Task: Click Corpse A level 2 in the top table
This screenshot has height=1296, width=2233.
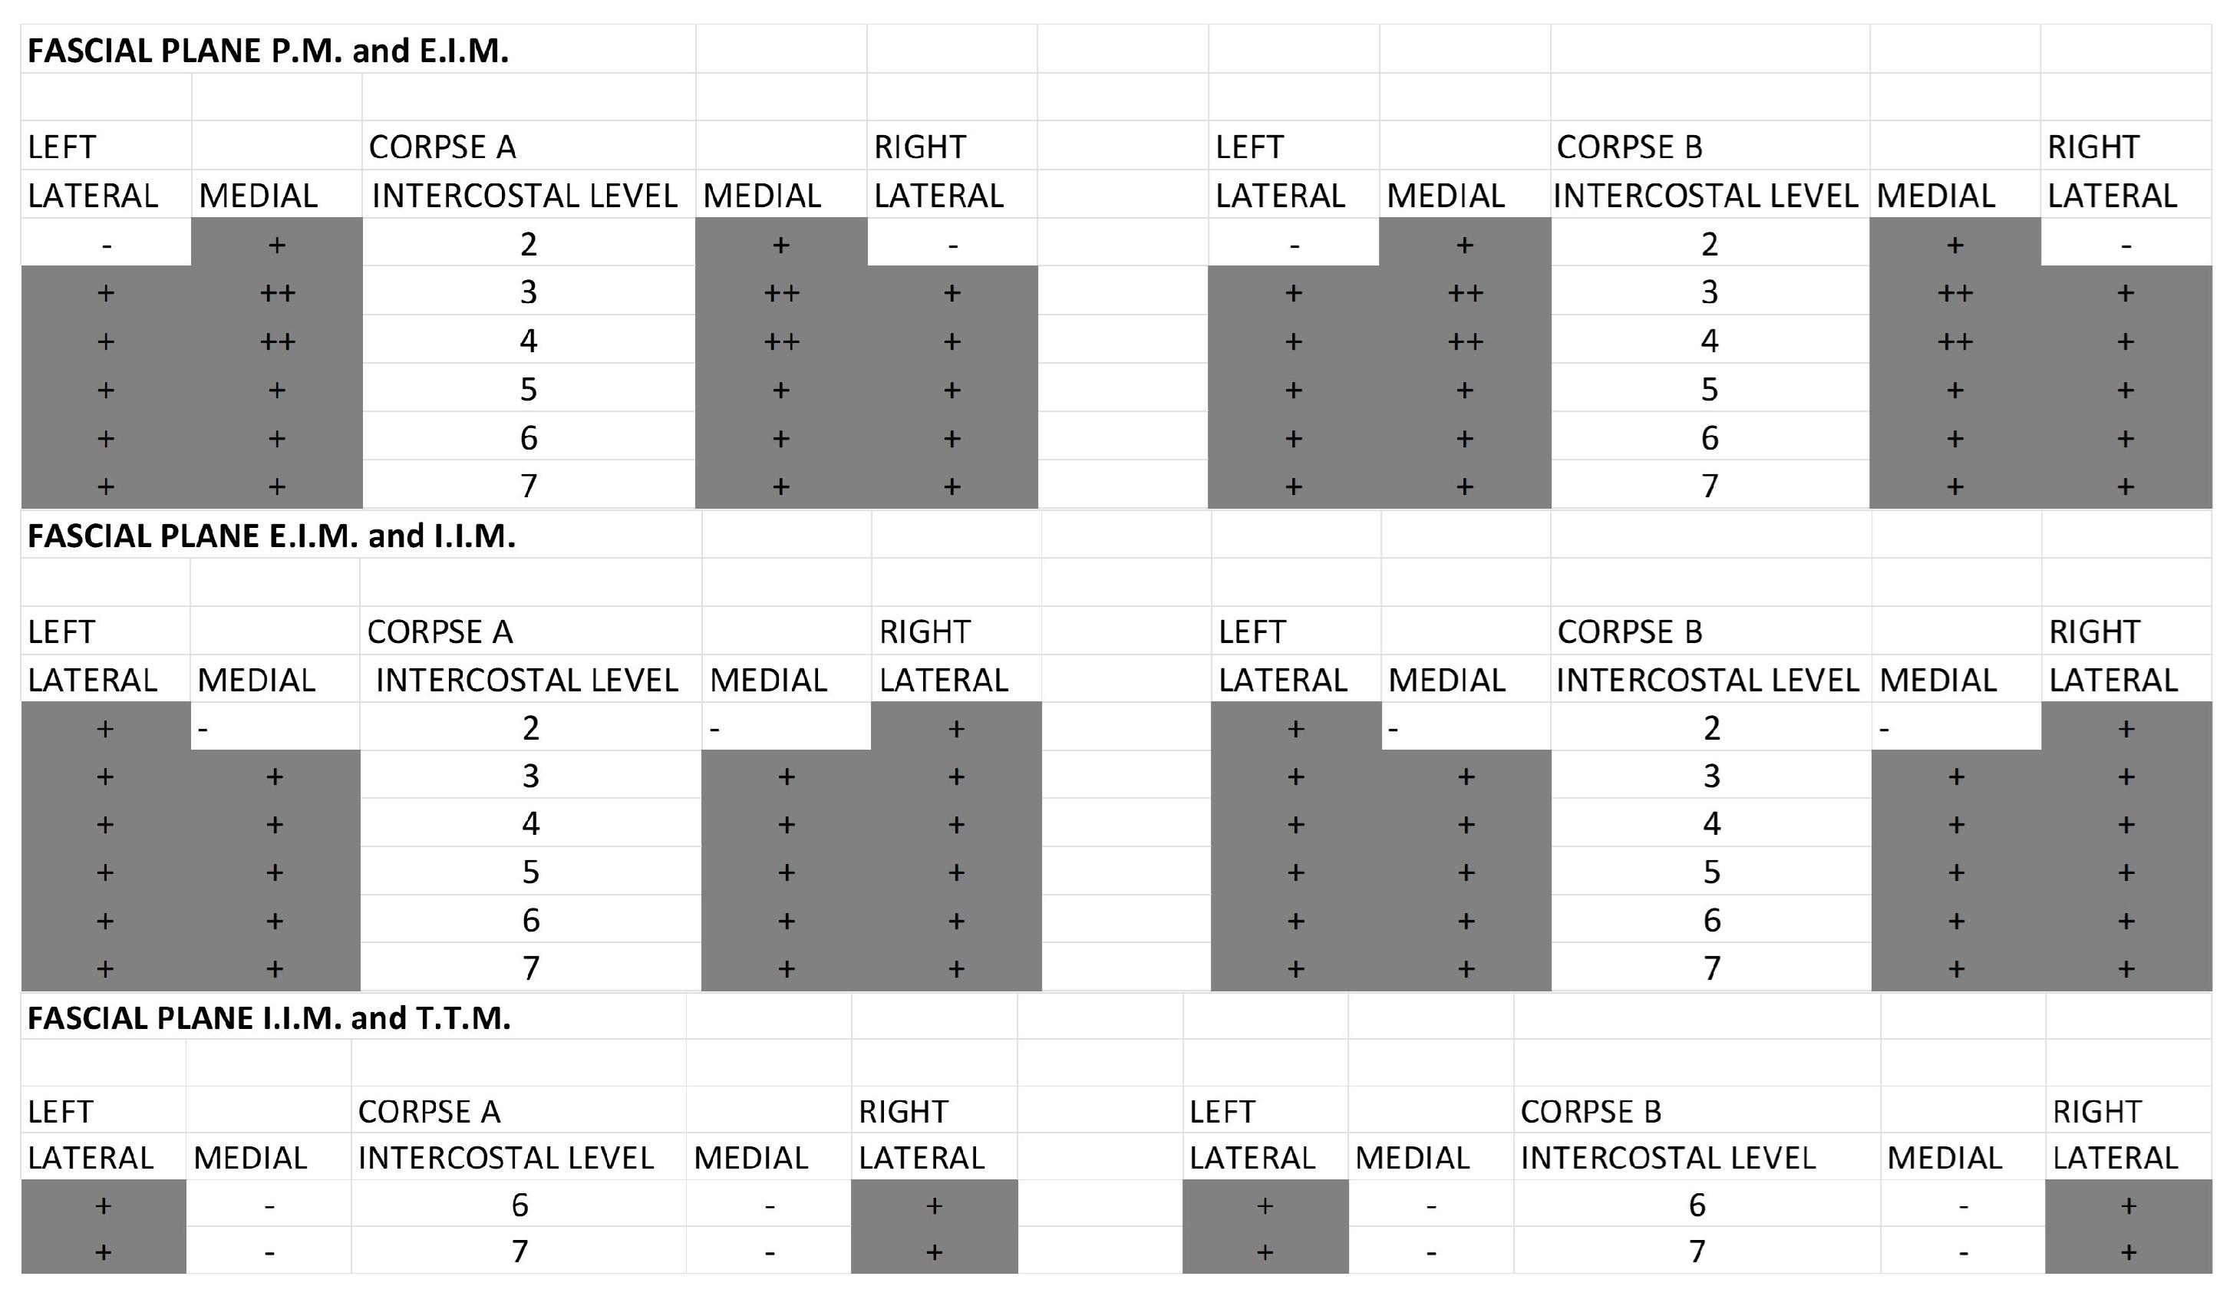Action: [528, 243]
